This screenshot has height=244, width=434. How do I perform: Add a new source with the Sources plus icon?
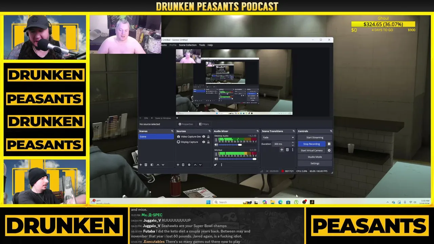tap(178, 165)
